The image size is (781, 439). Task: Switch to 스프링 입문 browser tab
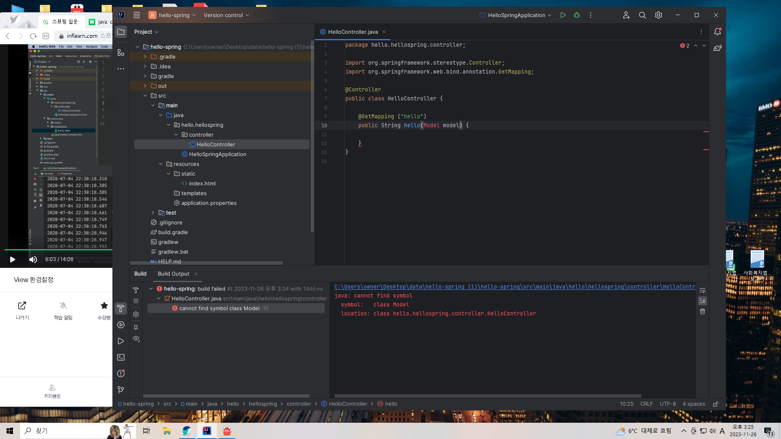[61, 22]
